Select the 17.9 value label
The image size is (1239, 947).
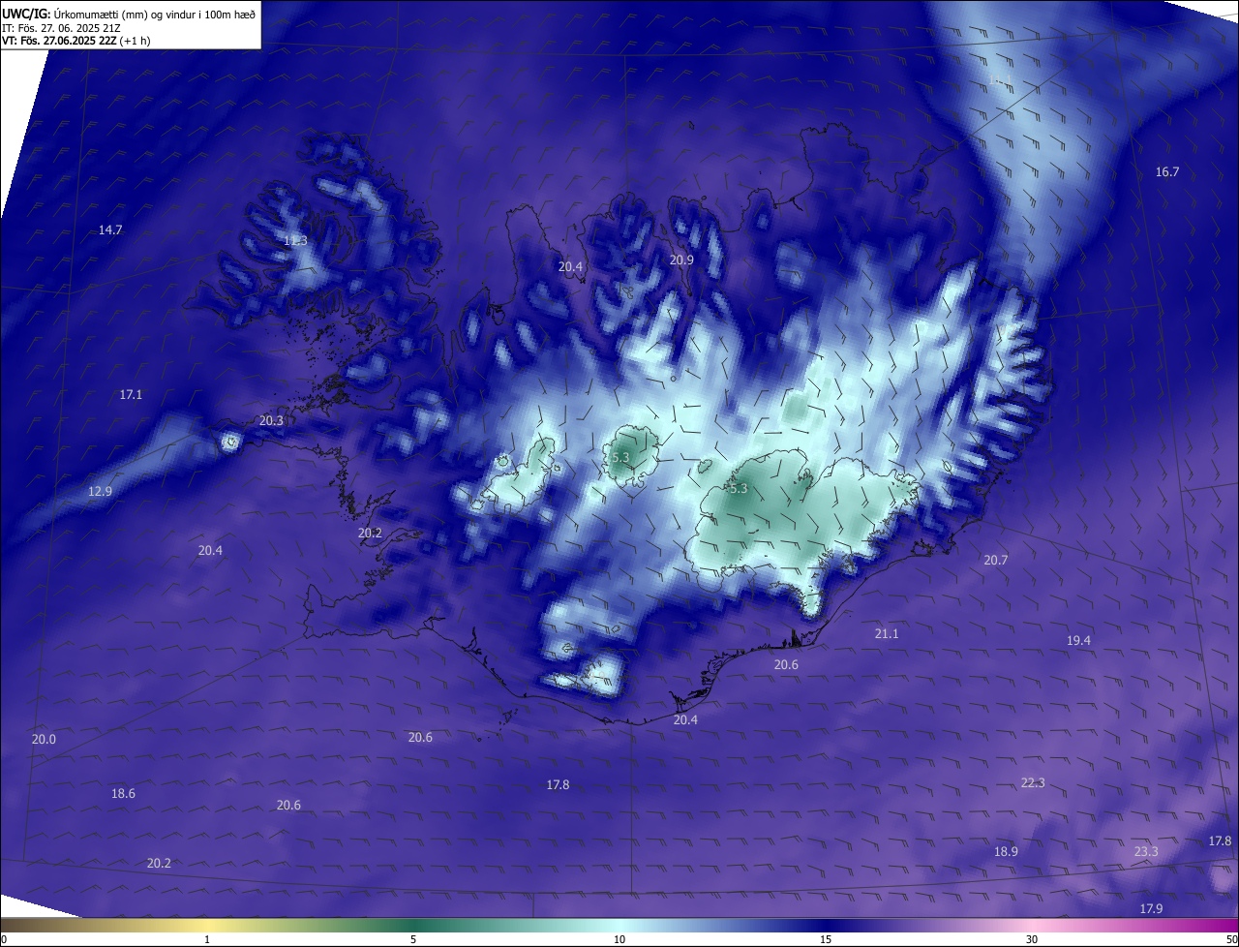point(1151,909)
